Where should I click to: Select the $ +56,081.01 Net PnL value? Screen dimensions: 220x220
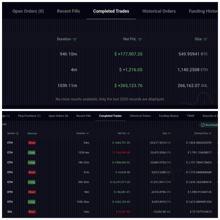[122, 192]
